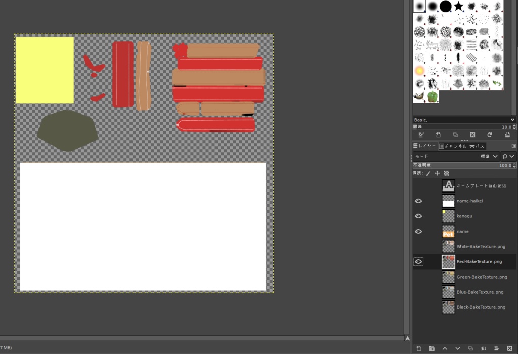Click the canvas horizontal scrollbar

201,338
